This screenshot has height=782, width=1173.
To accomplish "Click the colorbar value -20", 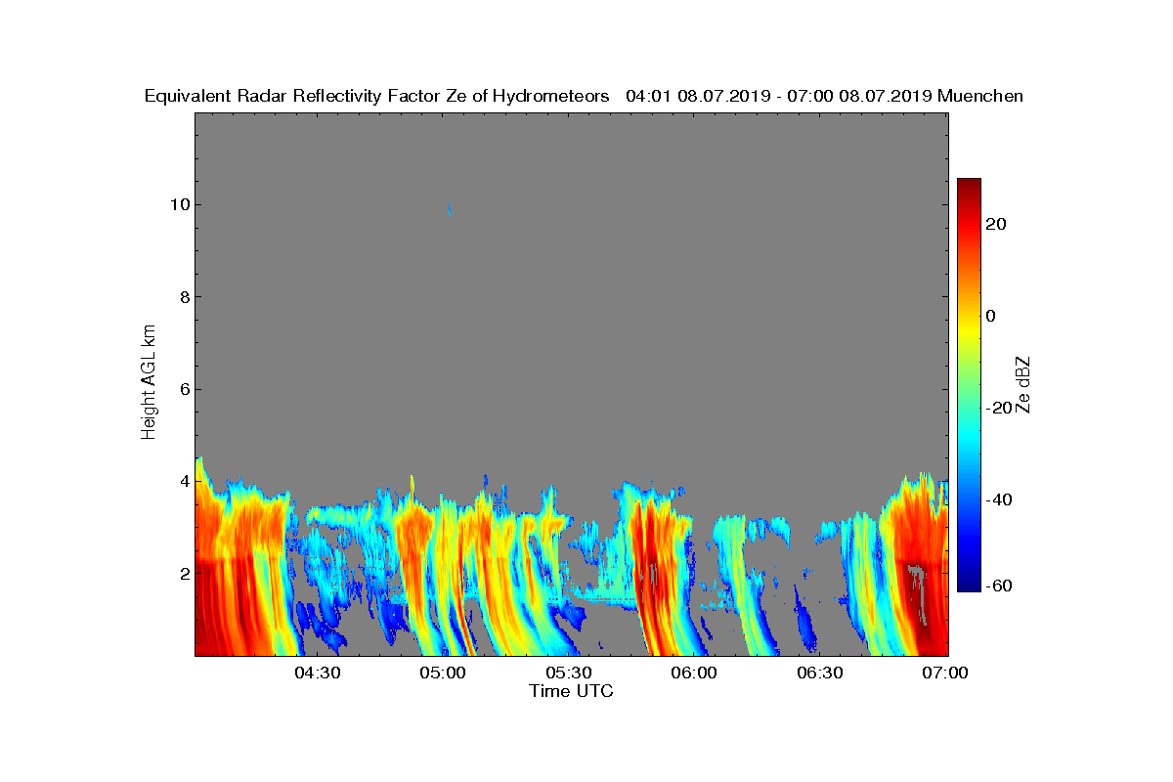I will 999,408.
